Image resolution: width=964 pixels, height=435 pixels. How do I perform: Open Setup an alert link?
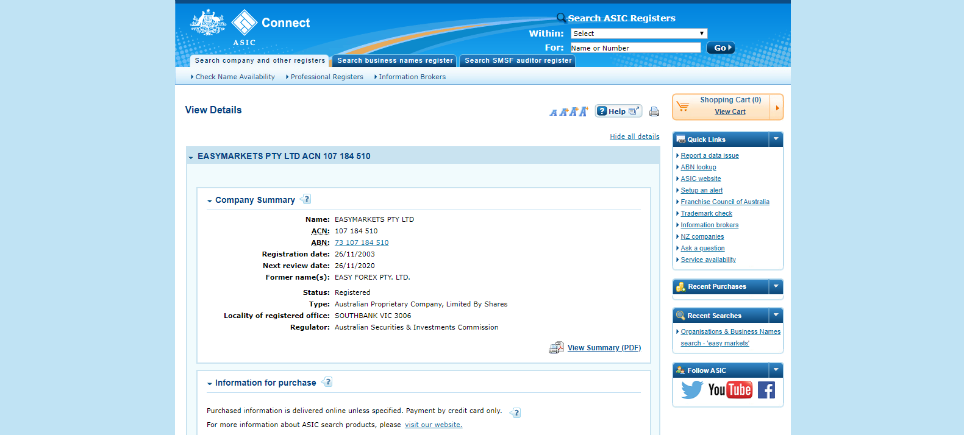click(701, 190)
